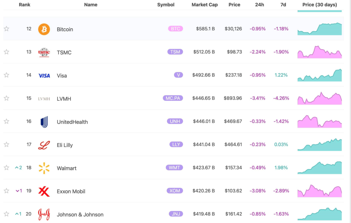Click the WMT symbol badge

pos(174,168)
